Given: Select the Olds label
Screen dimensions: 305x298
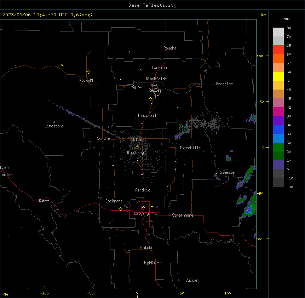Looking at the screenshot, I should [x=137, y=139].
